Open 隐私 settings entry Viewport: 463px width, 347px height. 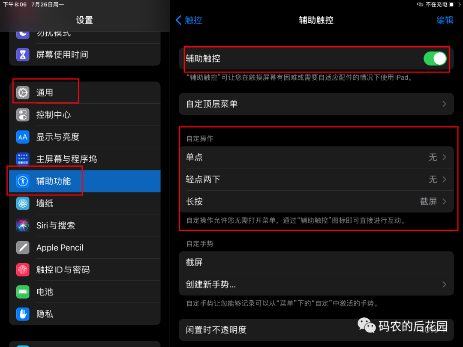click(85, 314)
